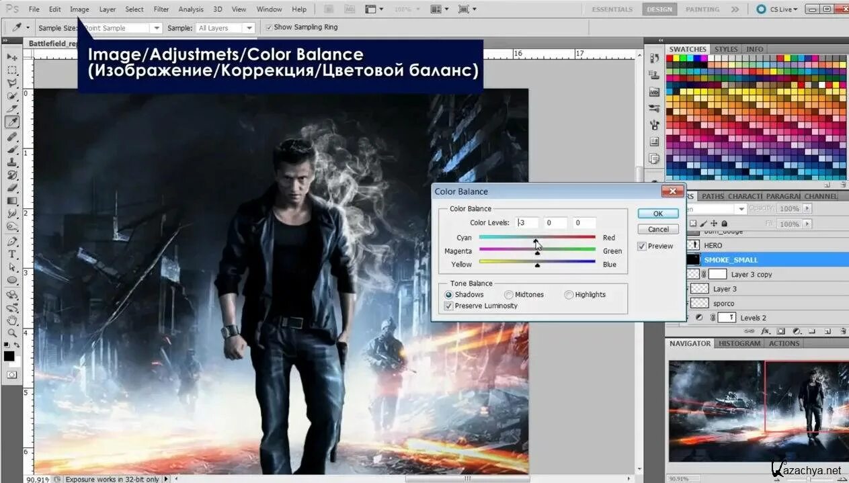Screen dimensions: 849x483
Task: Disable the Preview checkbox
Action: pyautogui.click(x=642, y=247)
